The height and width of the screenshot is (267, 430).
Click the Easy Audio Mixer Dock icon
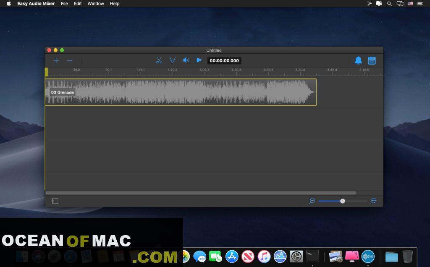click(368, 257)
